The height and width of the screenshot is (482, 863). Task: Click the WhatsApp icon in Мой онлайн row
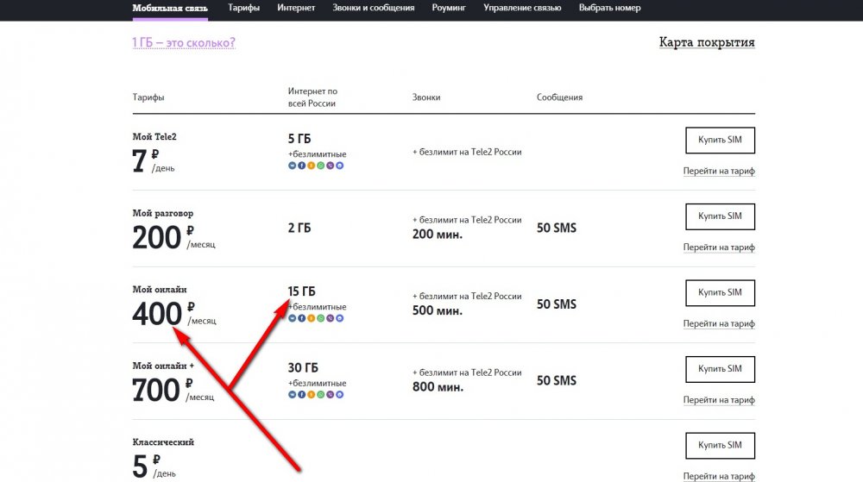(320, 318)
